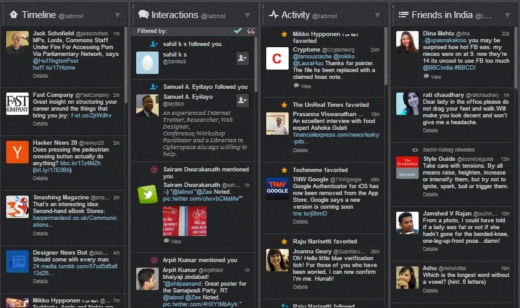This screenshot has height=308, width=520.
Task: Click mention @ icon beside Sairam Dwarakanath mentioned
Action: tap(154, 170)
